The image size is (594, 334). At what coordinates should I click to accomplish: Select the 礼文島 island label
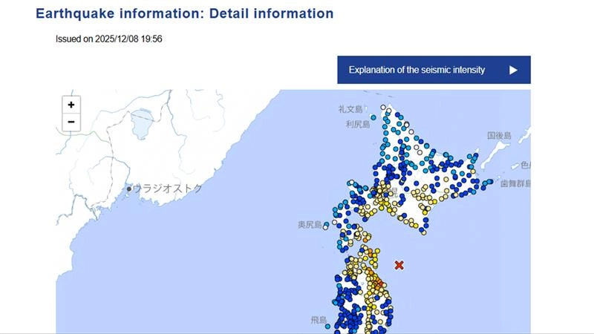point(350,109)
